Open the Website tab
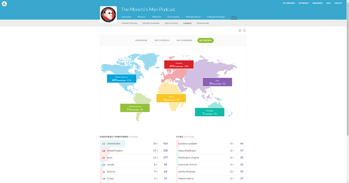 point(156,17)
